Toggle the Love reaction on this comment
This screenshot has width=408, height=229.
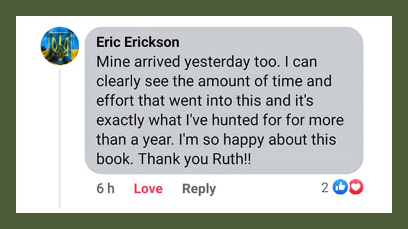click(x=148, y=188)
